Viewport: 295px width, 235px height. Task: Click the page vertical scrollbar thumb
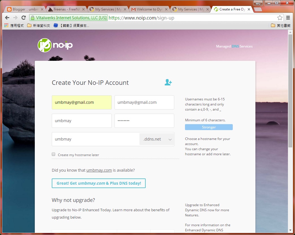pyautogui.click(x=290, y=90)
